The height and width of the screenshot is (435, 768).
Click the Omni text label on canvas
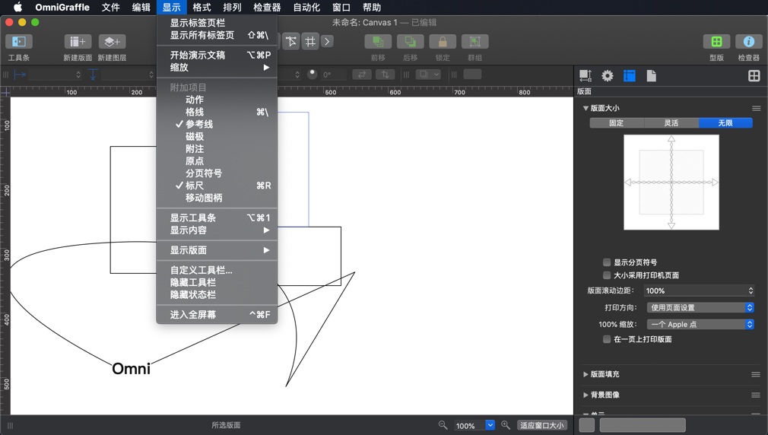[x=131, y=368]
